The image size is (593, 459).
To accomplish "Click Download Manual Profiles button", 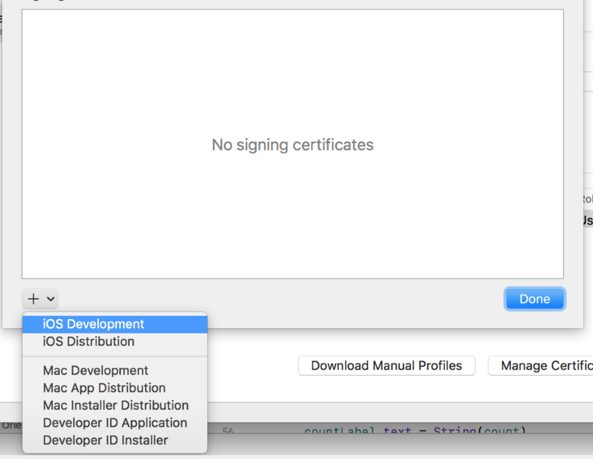I will tap(386, 366).
